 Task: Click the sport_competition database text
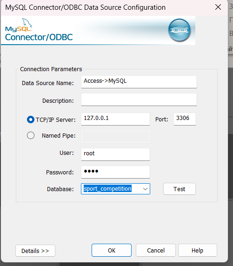107,189
